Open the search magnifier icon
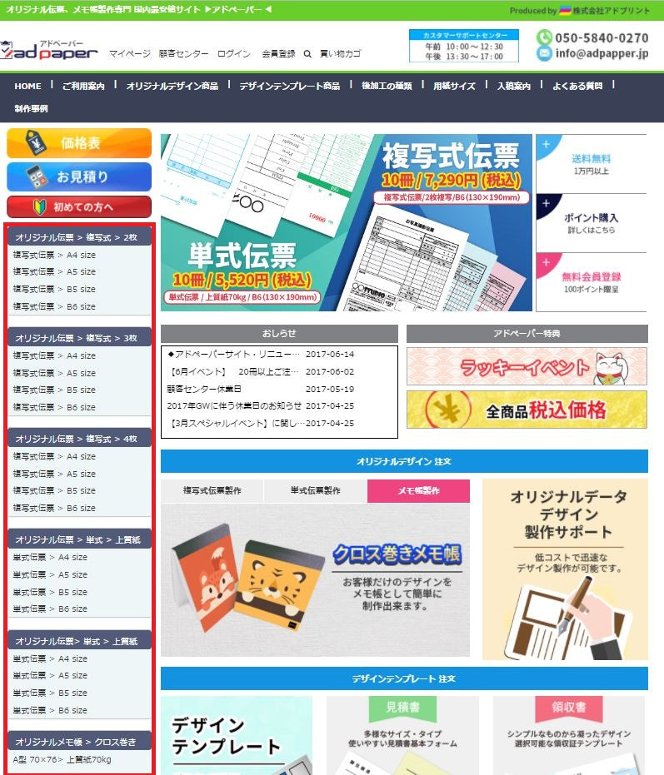 tap(307, 54)
